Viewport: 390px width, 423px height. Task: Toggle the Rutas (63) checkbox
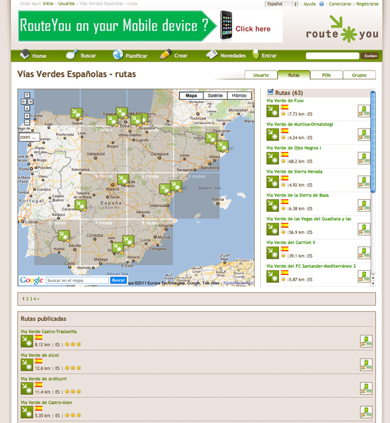coord(271,92)
